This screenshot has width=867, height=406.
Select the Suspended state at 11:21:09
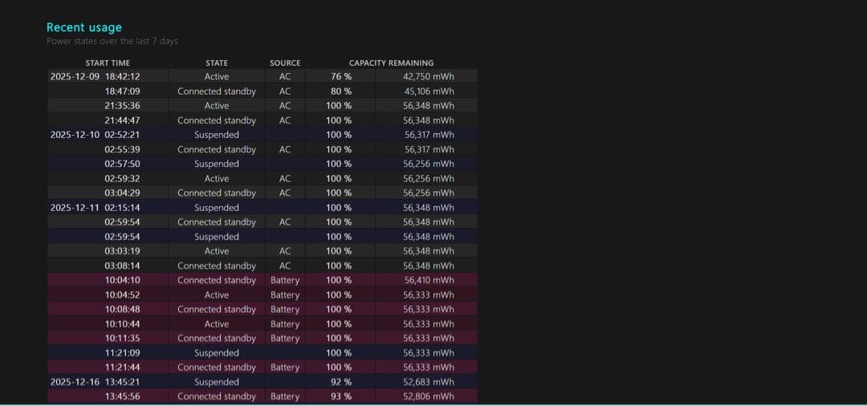pyautogui.click(x=216, y=353)
